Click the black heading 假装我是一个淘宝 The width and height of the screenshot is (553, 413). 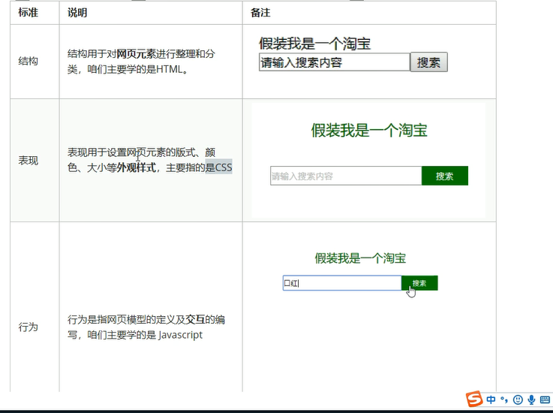pyautogui.click(x=314, y=44)
